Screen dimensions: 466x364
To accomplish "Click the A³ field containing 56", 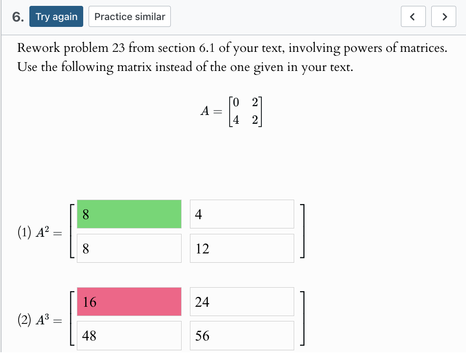I will [241, 335].
